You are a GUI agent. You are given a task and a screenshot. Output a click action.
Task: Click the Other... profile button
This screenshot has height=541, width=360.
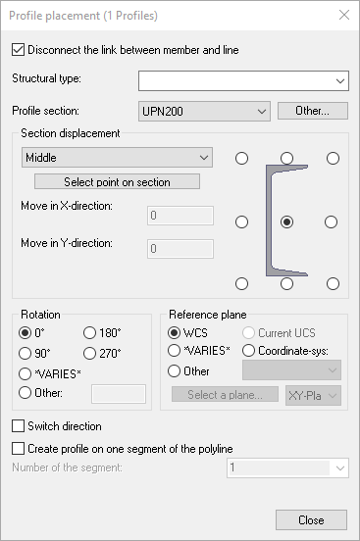(x=313, y=111)
